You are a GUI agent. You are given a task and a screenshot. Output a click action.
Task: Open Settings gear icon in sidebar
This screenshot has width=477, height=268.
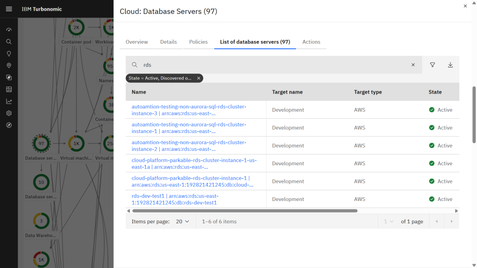[x=9, y=113]
